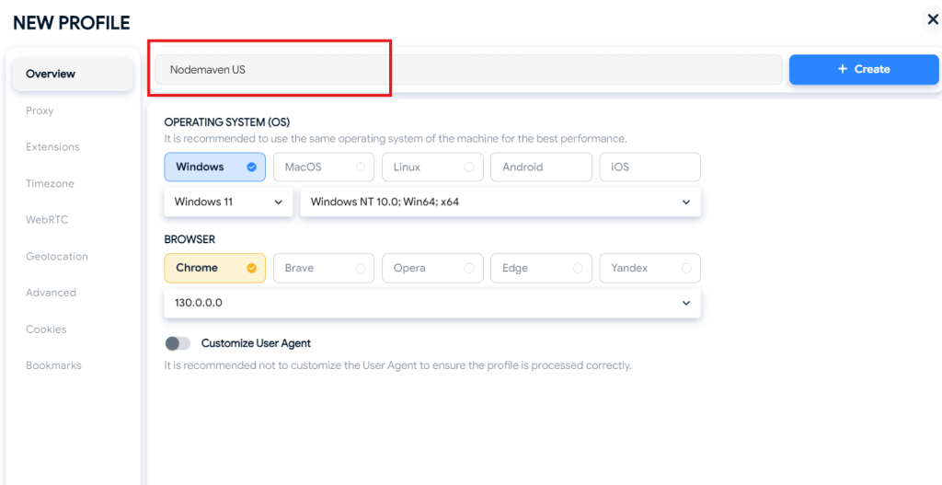The height and width of the screenshot is (485, 942).
Task: Select the Edge browser option
Action: click(x=540, y=268)
